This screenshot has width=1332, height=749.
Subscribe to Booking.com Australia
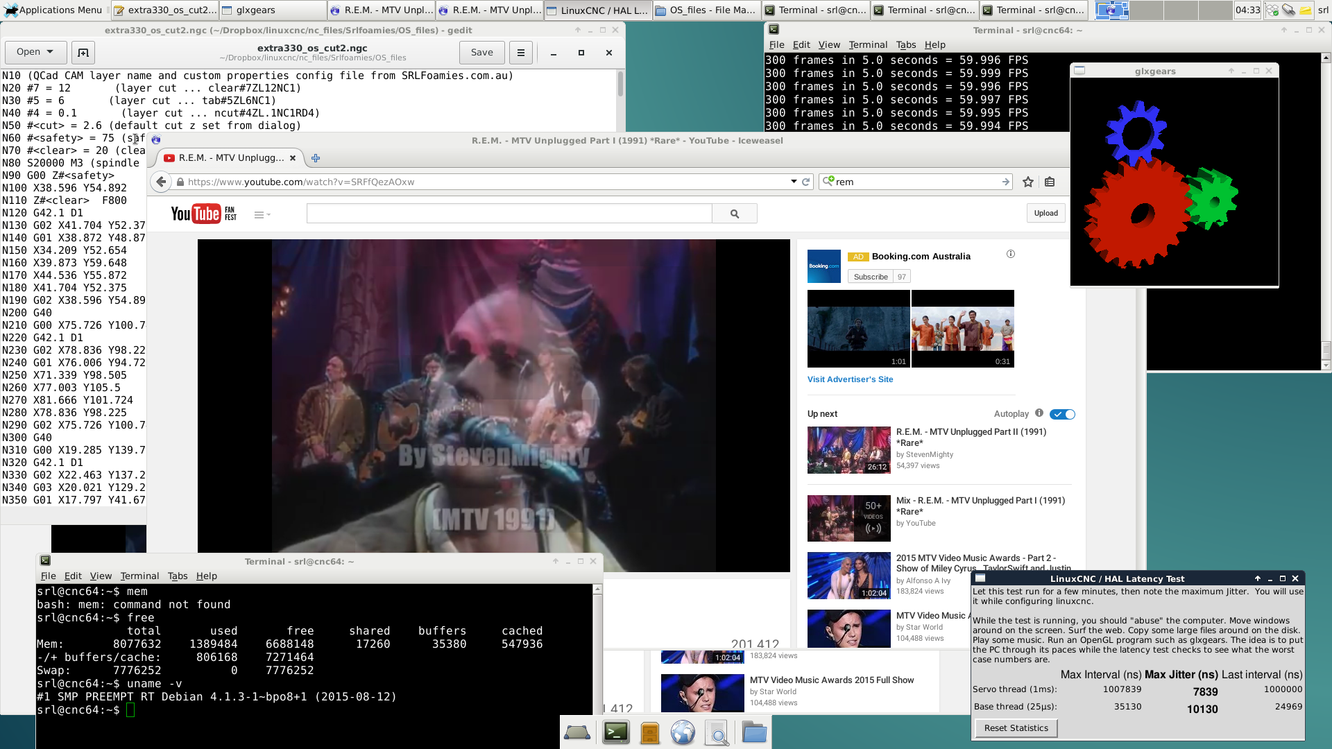tap(871, 277)
